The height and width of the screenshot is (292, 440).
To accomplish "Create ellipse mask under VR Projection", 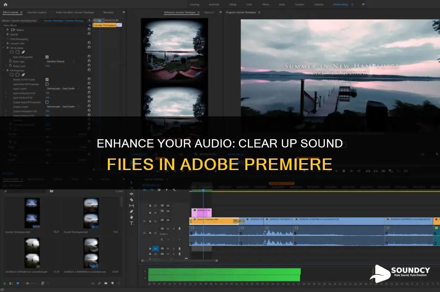I will [x=12, y=75].
